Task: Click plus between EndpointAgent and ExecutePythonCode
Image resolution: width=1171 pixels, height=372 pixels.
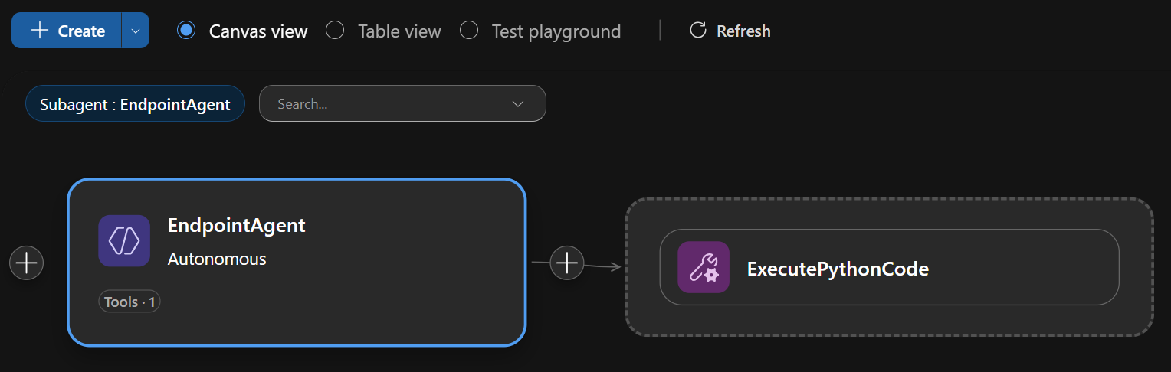Action: 567,263
